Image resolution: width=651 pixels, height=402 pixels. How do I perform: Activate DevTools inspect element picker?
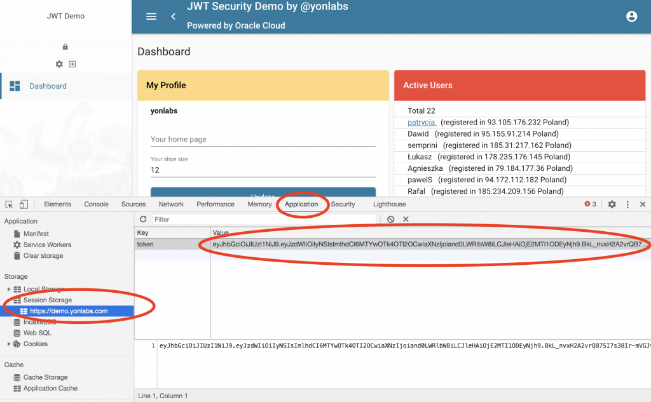click(9, 204)
